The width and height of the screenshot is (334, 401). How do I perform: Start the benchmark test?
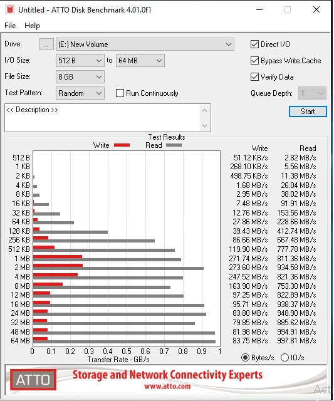308,112
